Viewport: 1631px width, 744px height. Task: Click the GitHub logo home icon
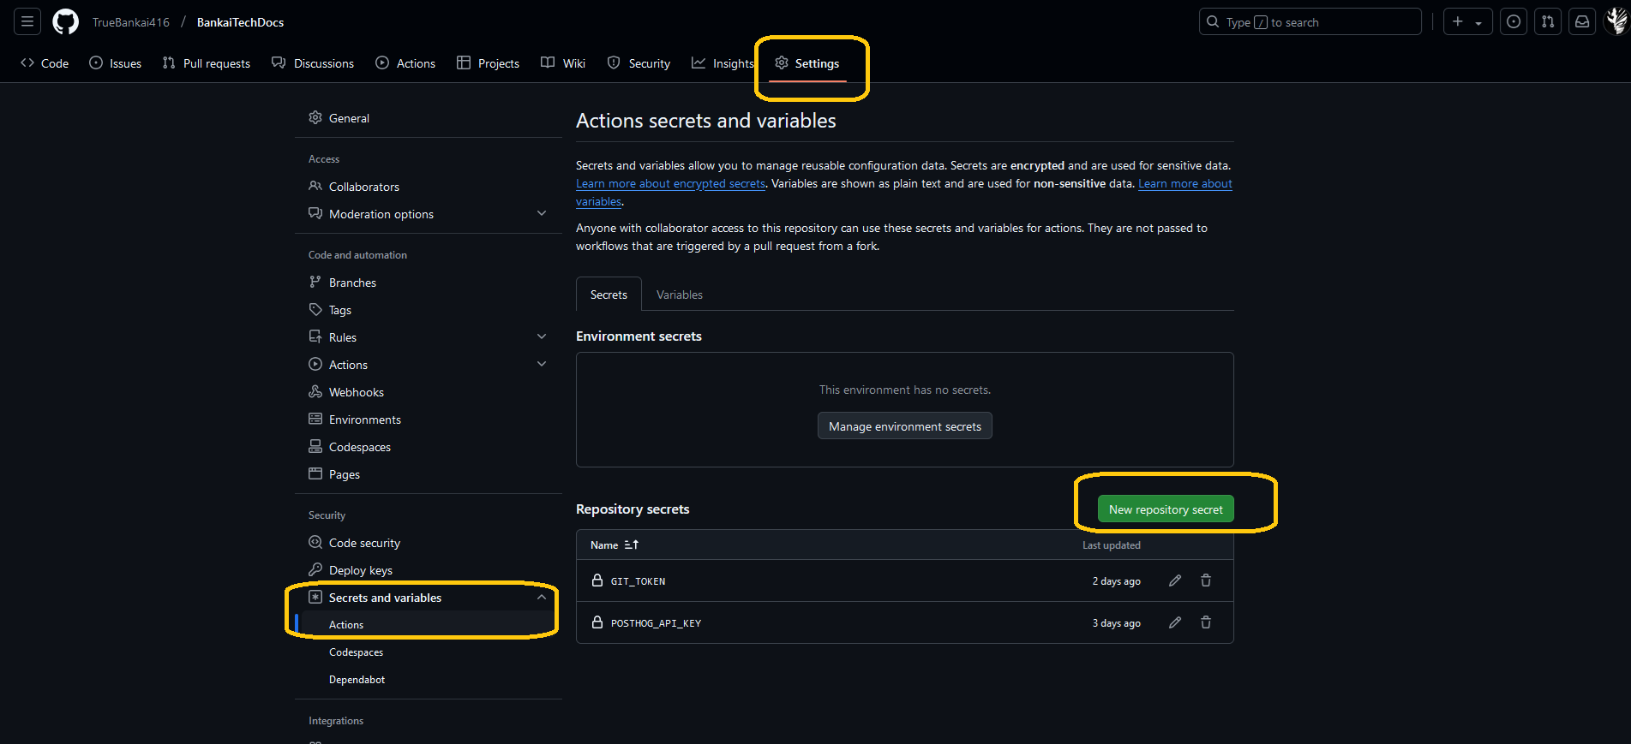(65, 22)
